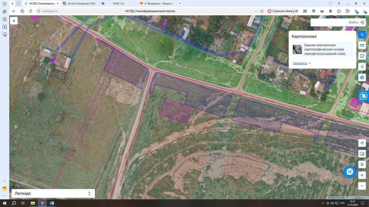Ask Алиса AI from the toolbar
Viewport: 369px width, 207px height.
(283, 11)
